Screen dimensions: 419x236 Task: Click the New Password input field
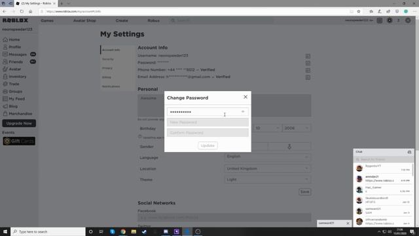point(208,123)
